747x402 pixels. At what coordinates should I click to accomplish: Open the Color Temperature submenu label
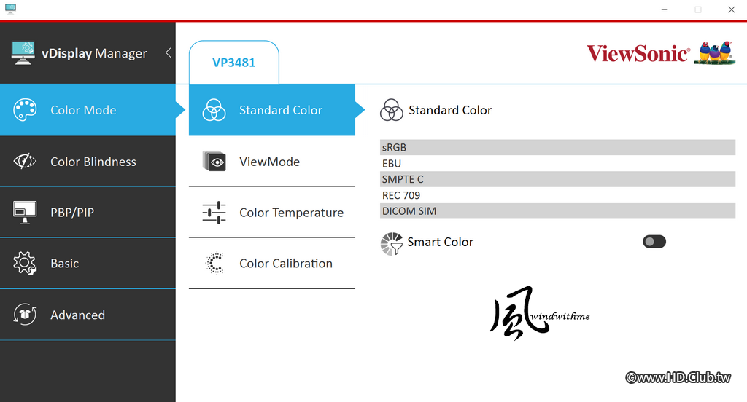pyautogui.click(x=292, y=213)
